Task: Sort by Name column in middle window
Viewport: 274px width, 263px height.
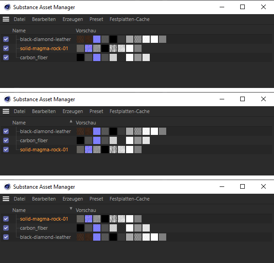Action: coord(19,123)
